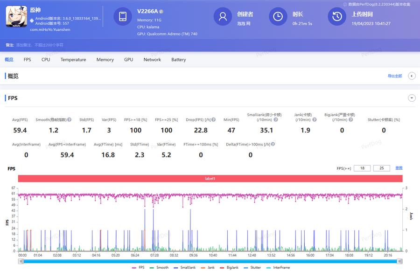Click help icon beside Jank(卡顿) metric

(x=314, y=120)
